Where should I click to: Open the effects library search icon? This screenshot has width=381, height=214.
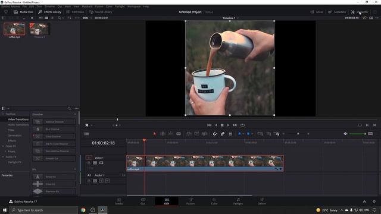(69, 108)
